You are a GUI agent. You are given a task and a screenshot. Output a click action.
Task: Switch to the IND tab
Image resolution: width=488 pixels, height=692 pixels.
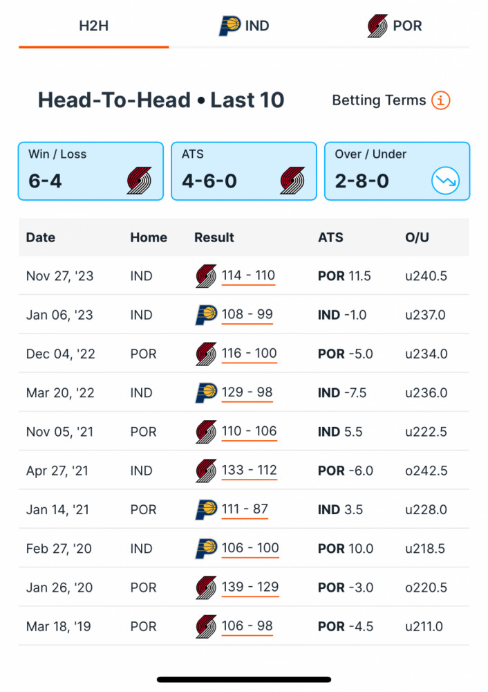244,26
